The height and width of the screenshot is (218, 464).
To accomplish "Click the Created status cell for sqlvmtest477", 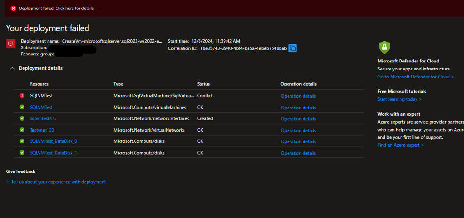I will click(205, 118).
